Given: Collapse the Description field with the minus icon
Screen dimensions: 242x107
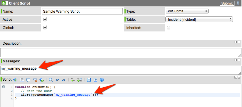Looking at the screenshot, I should pyautogui.click(x=235, y=42).
